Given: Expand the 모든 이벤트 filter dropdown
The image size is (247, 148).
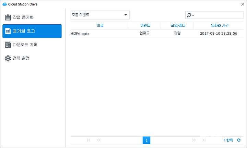Looking at the screenshot, I should [100, 15].
